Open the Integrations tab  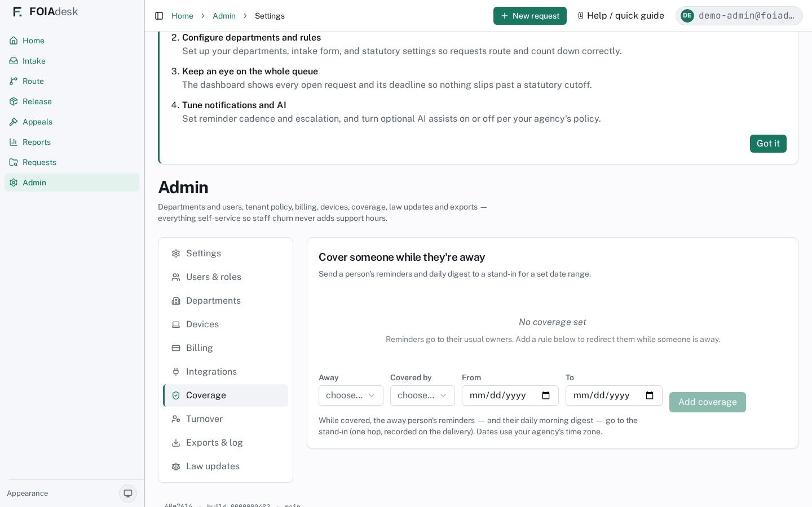[226, 372]
